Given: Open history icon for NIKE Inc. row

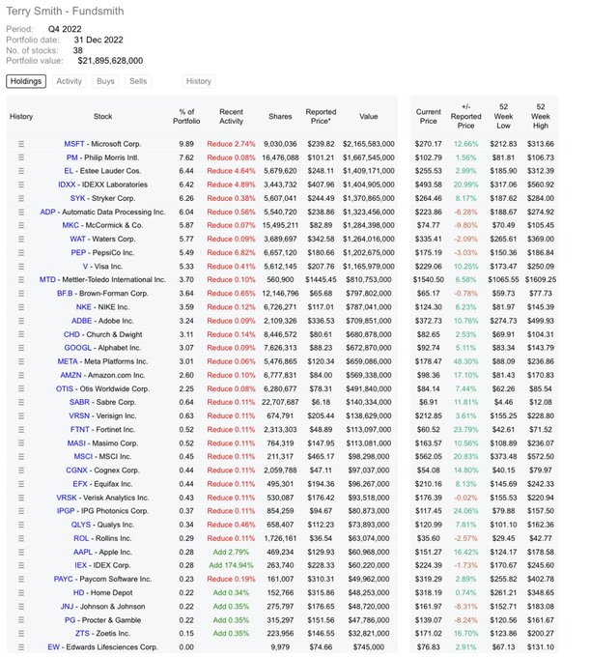Looking at the screenshot, I should [21, 307].
